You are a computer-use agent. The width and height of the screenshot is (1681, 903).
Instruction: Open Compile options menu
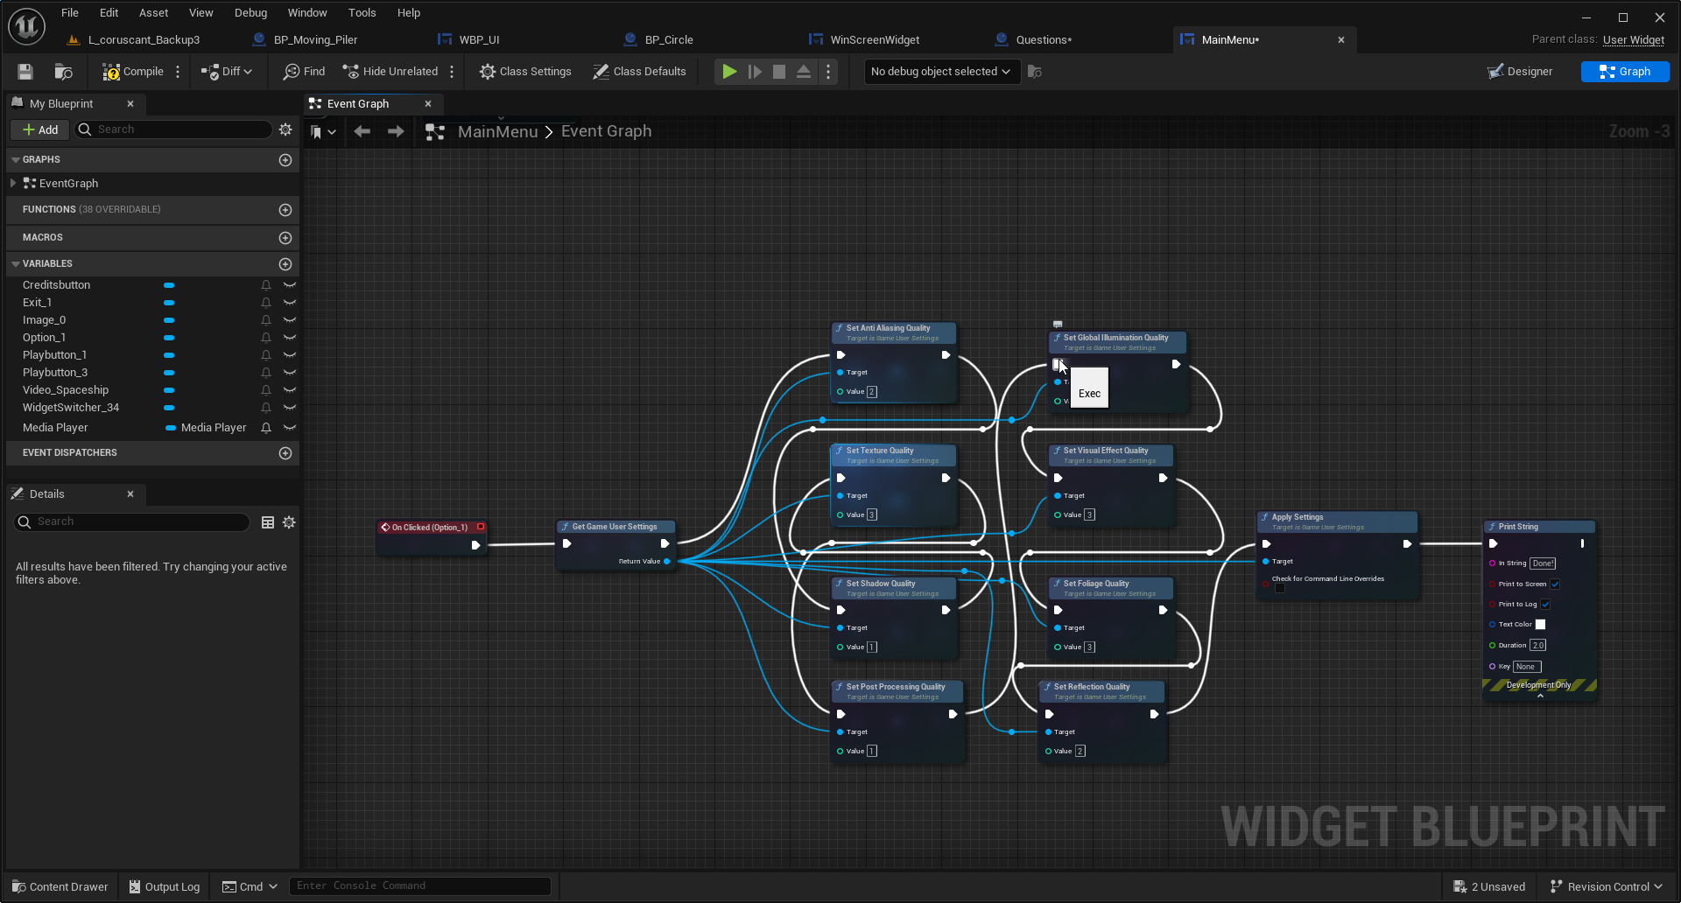tap(178, 72)
